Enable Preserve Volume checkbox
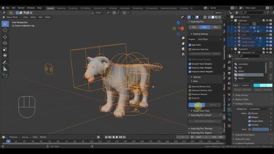The image size is (274, 154). click(x=190, y=94)
